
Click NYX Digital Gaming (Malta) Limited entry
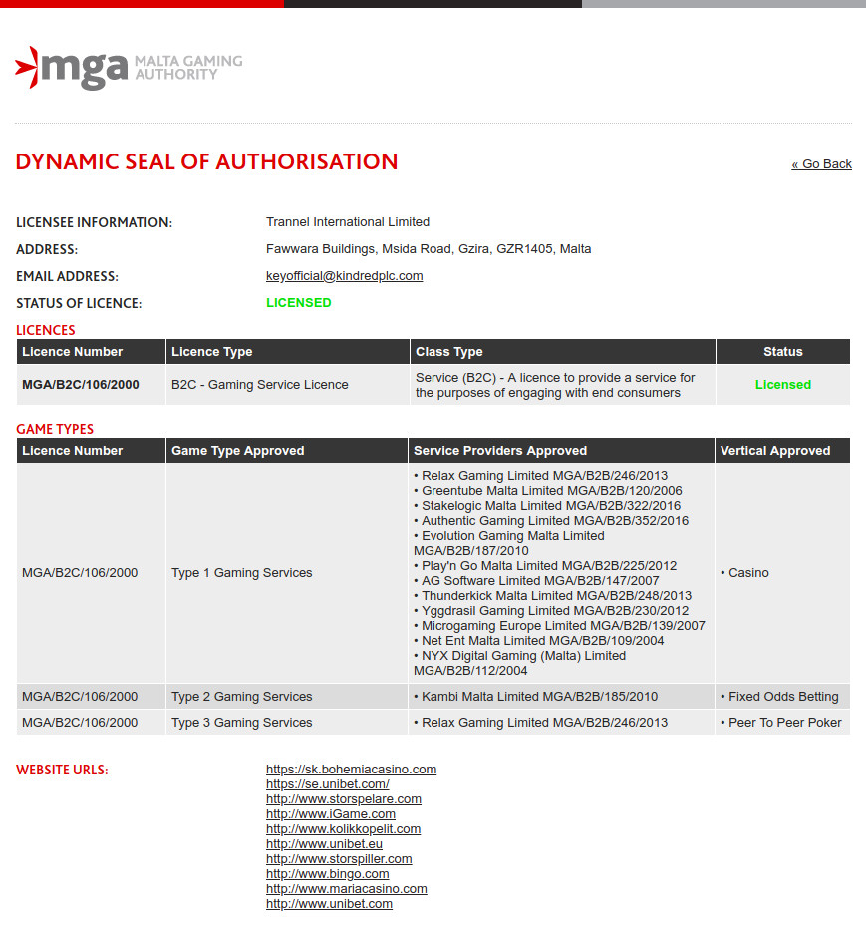[519, 663]
